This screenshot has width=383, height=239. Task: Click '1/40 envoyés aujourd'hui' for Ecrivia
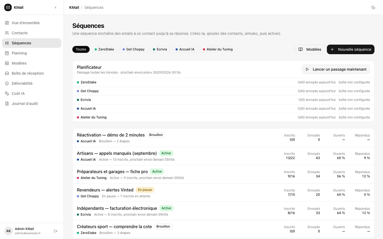tap(317, 100)
